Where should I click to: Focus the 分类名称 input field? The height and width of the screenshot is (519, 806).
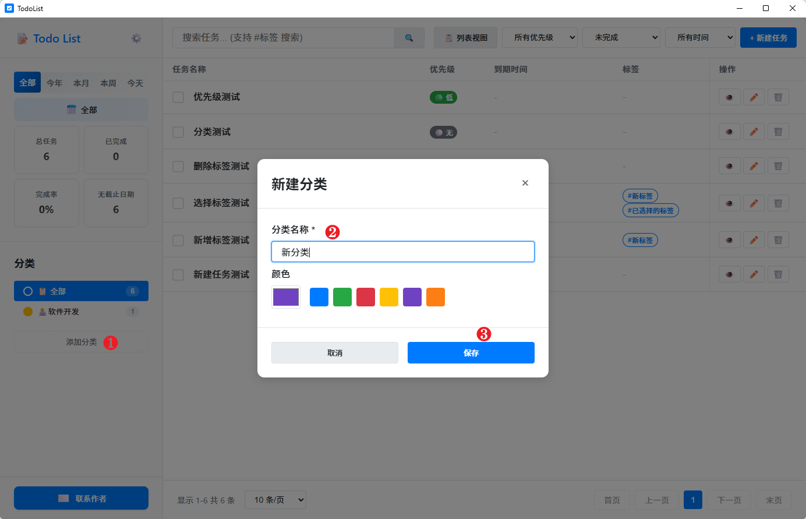click(x=403, y=252)
